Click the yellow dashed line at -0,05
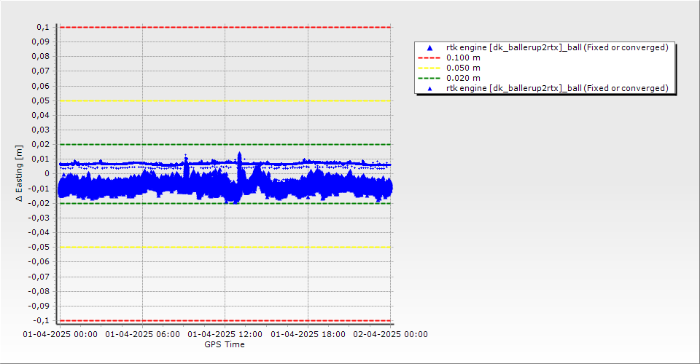Screen dimensions: 700x364 [225, 248]
